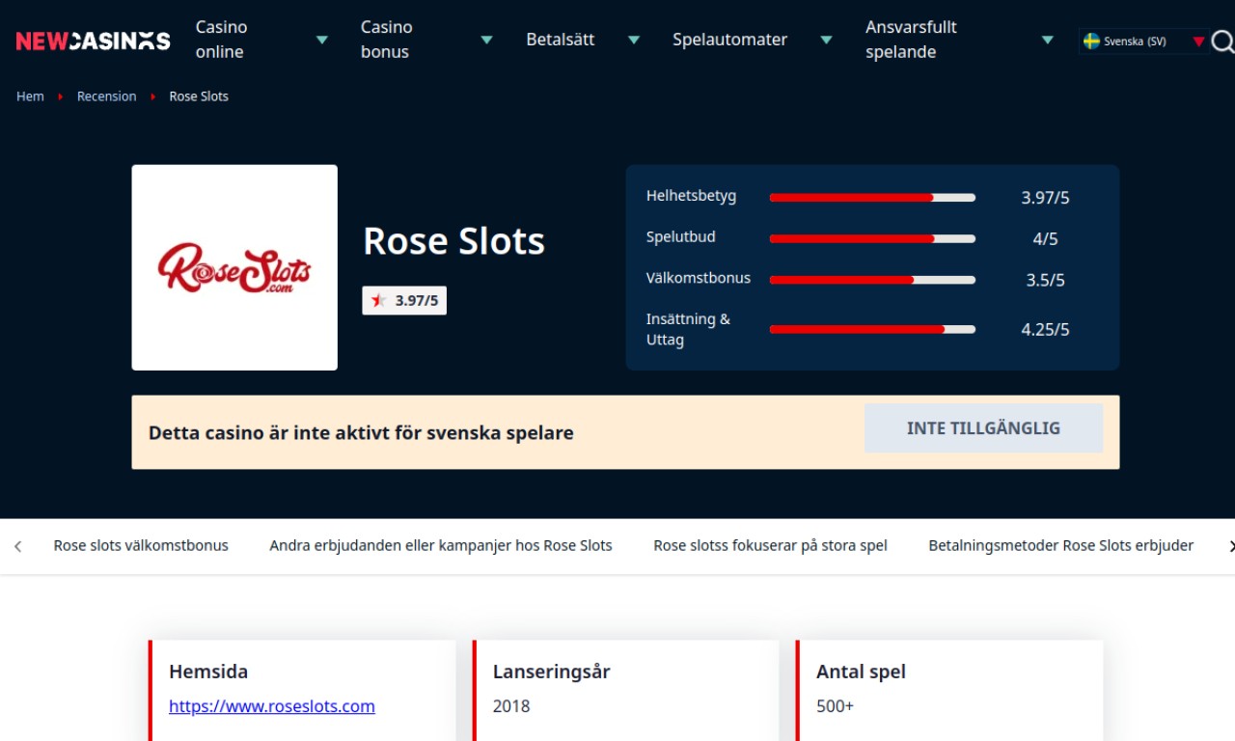Click the Helhetsbetyg rating bar

click(x=872, y=198)
